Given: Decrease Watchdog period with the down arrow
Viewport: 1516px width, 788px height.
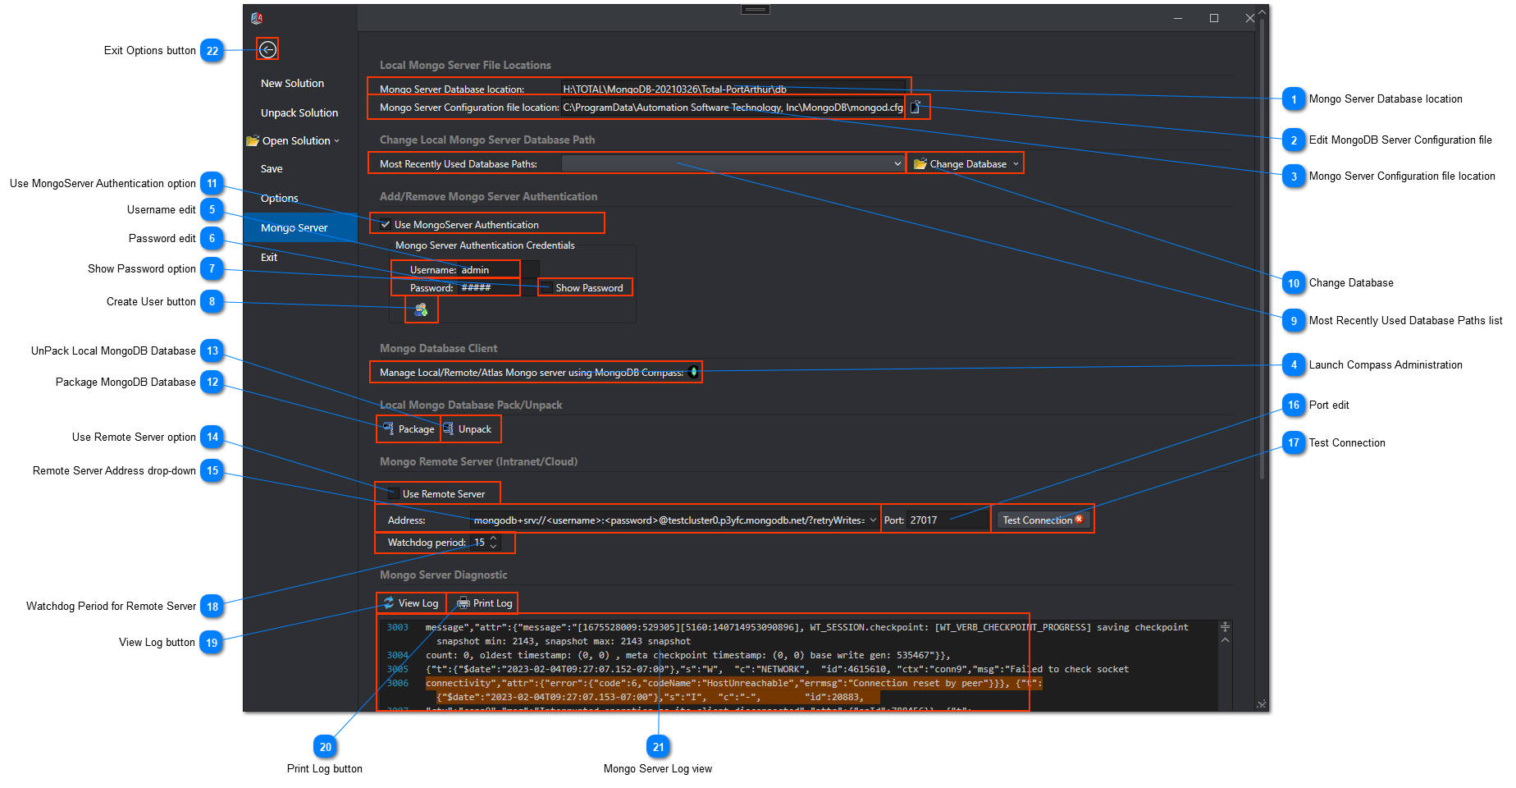Looking at the screenshot, I should coord(493,547).
